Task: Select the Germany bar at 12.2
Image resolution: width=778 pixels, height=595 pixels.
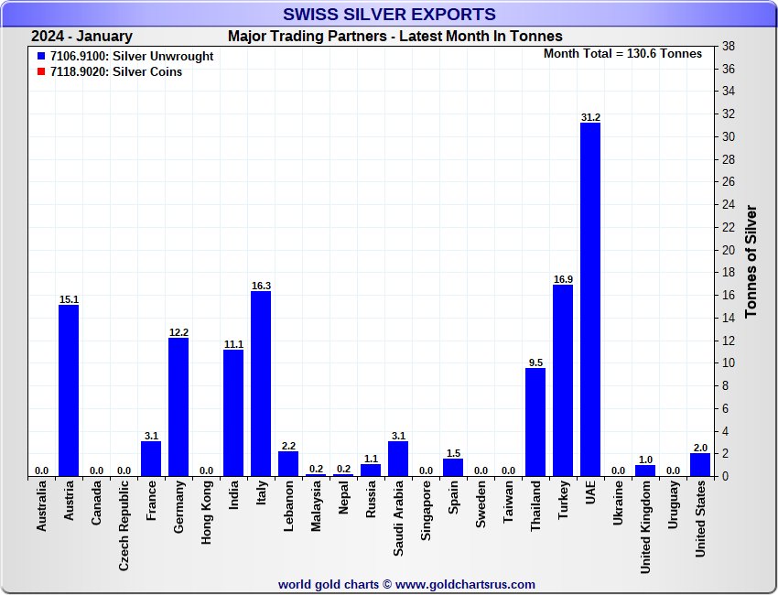Action: click(x=178, y=407)
